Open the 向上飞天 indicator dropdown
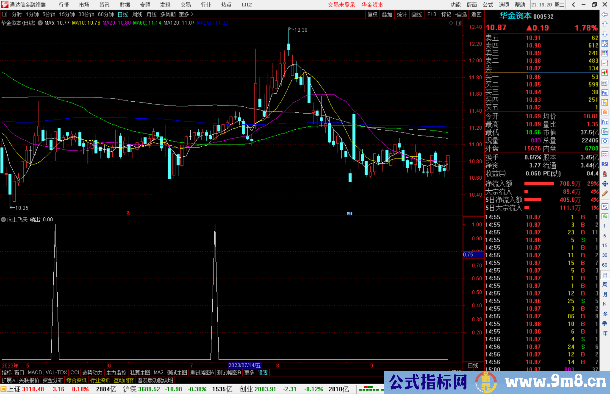This screenshot has height=394, width=610. coord(3,219)
